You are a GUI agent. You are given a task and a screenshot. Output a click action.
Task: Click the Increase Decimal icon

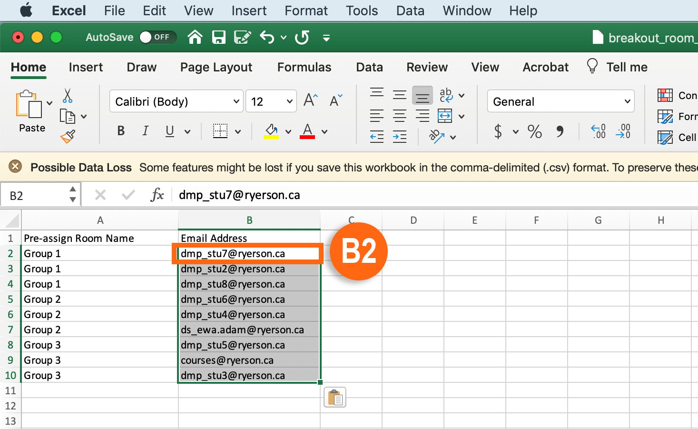pyautogui.click(x=599, y=131)
